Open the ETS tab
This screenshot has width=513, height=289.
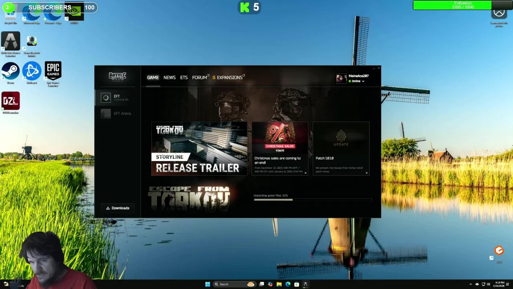(184, 77)
